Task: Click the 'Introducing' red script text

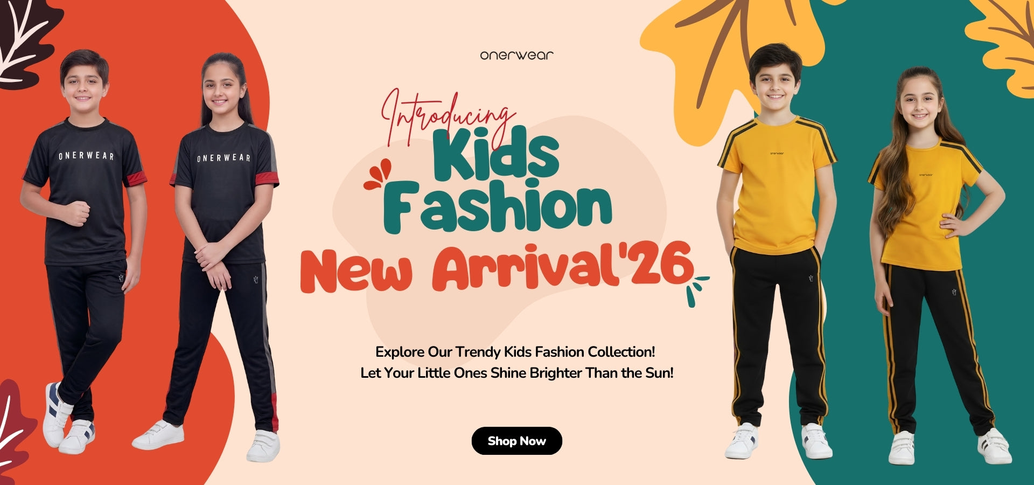Action: coord(446,116)
